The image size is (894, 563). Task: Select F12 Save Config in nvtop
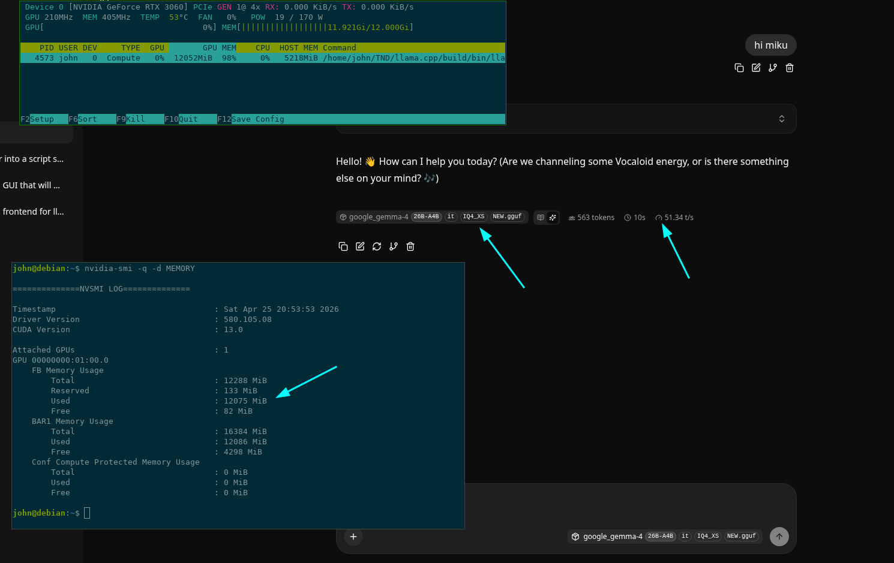251,119
